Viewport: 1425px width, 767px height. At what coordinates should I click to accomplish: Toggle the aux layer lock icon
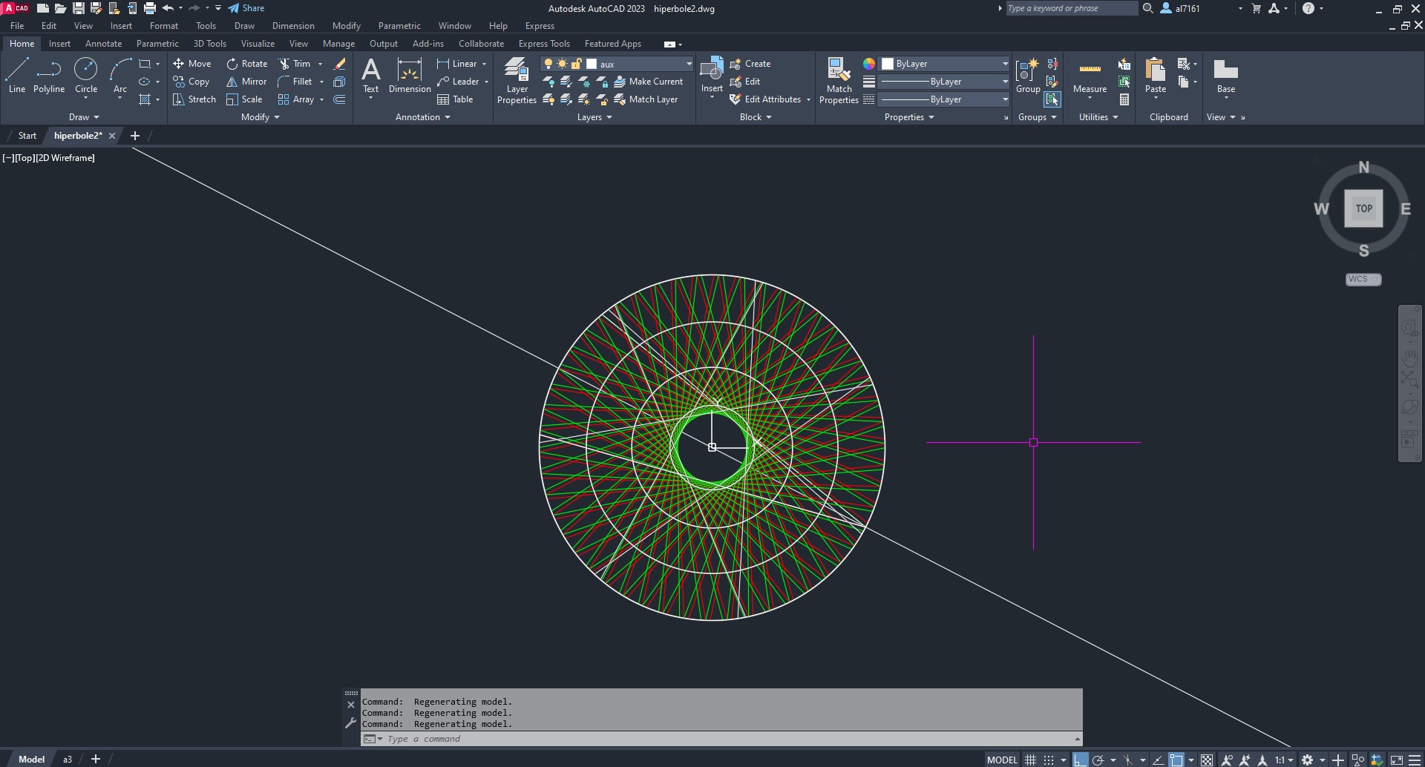576,64
